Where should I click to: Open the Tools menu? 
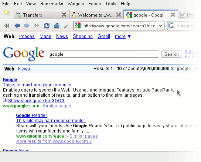tap(110, 4)
